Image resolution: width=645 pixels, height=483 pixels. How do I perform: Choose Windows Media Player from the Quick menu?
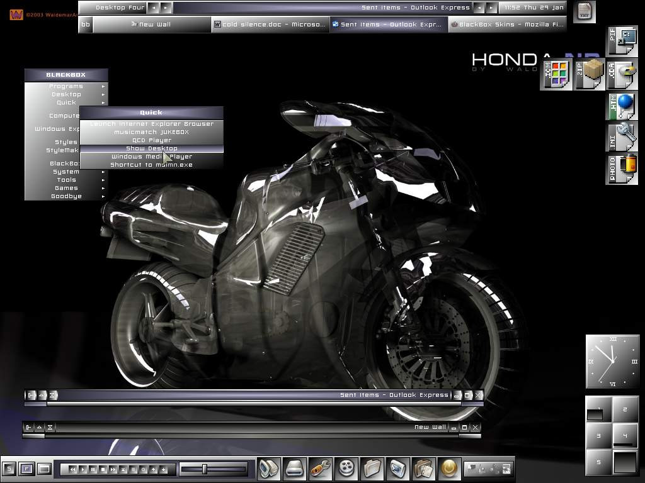[x=151, y=157]
